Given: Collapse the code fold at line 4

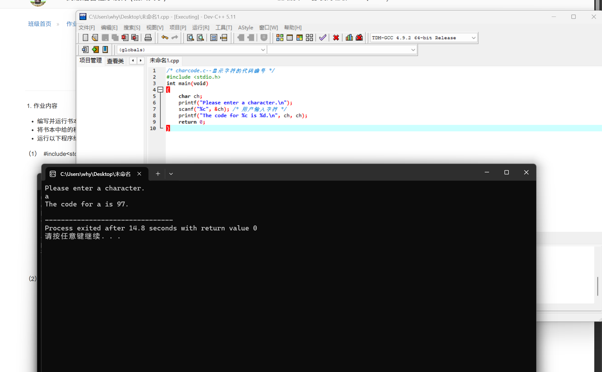Looking at the screenshot, I should point(160,90).
